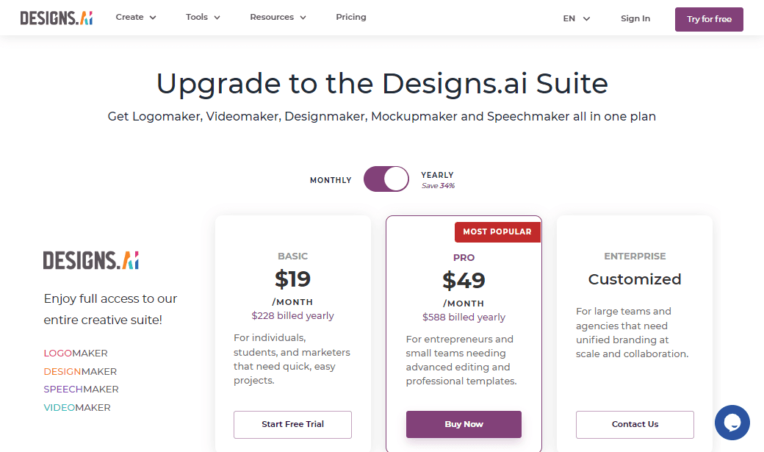The image size is (764, 452).
Task: Open the Tools menu
Action: tap(203, 17)
